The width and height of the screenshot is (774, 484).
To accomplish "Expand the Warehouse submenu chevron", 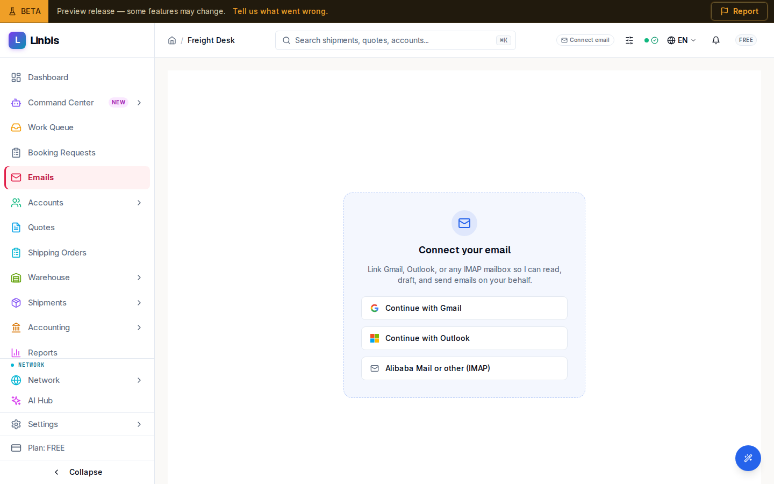I will pyautogui.click(x=139, y=277).
